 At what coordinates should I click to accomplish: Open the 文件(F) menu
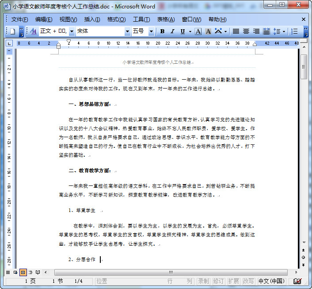coord(19,19)
